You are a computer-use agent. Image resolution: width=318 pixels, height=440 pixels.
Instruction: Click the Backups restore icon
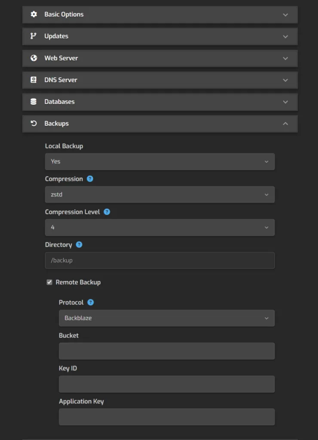pos(34,123)
